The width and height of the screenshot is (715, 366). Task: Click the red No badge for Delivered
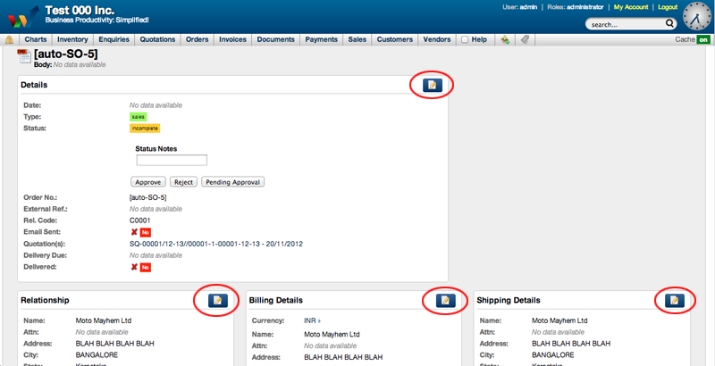point(146,268)
